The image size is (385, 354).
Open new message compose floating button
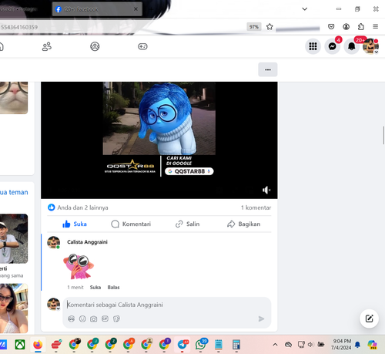click(369, 319)
